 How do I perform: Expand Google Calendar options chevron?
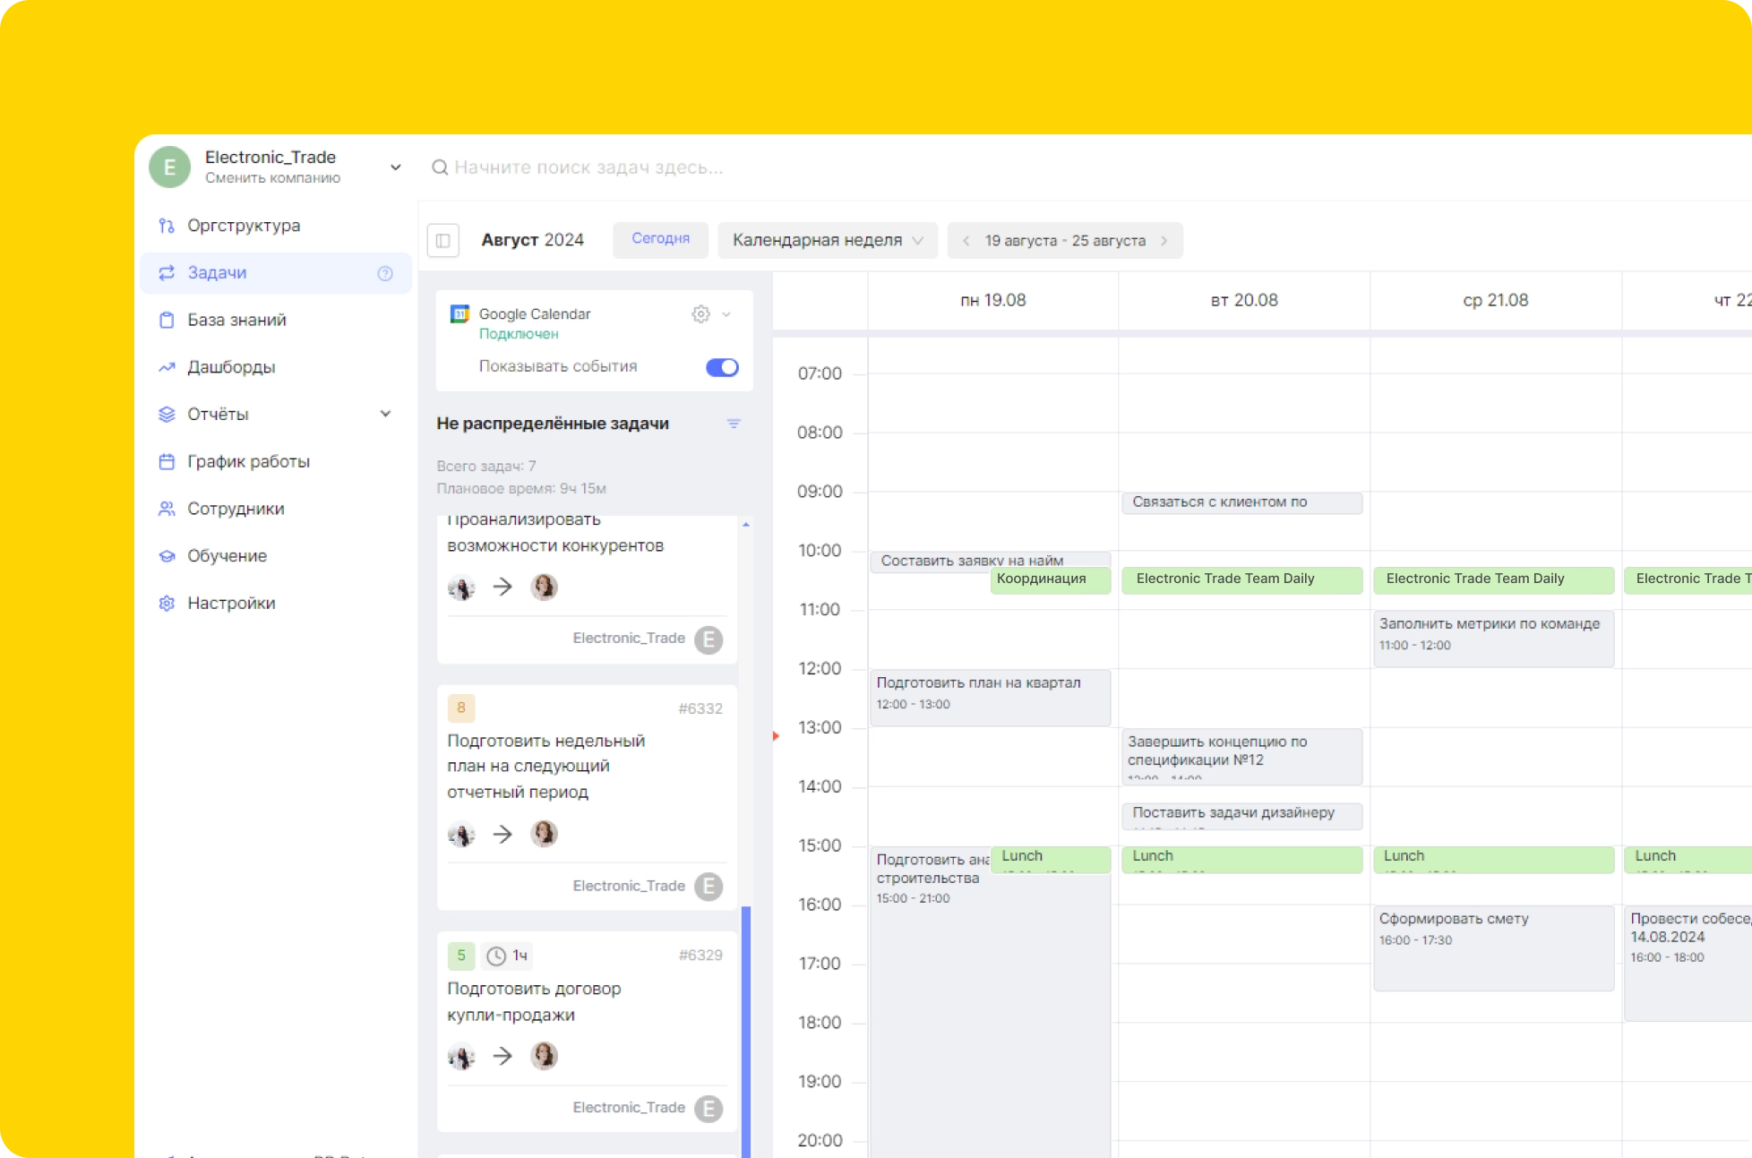coord(726,314)
